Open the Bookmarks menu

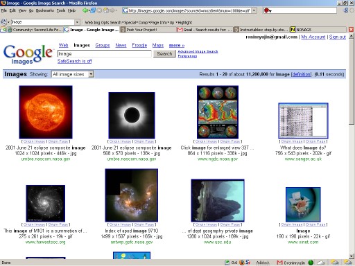[45, 10]
